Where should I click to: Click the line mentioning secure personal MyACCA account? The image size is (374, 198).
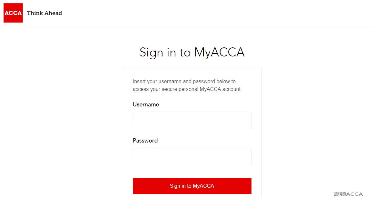(x=187, y=89)
